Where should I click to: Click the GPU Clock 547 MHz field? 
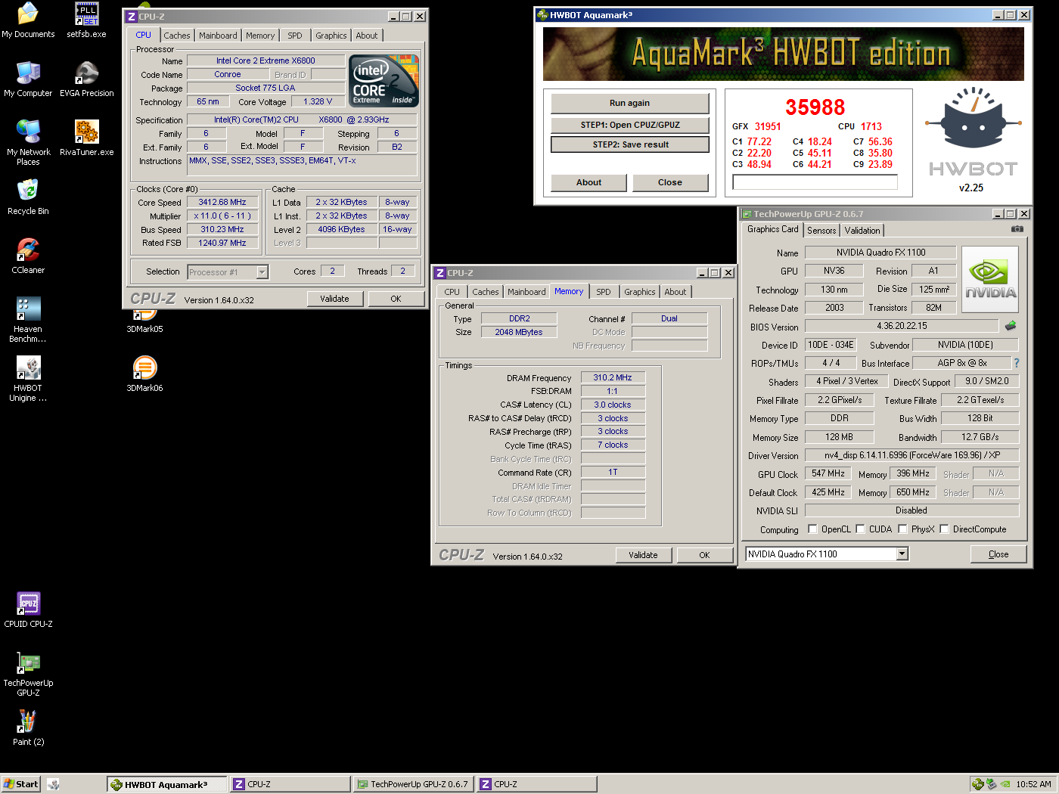[828, 473]
